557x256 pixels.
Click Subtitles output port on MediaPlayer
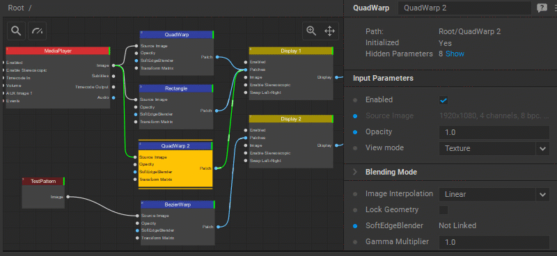[113, 76]
